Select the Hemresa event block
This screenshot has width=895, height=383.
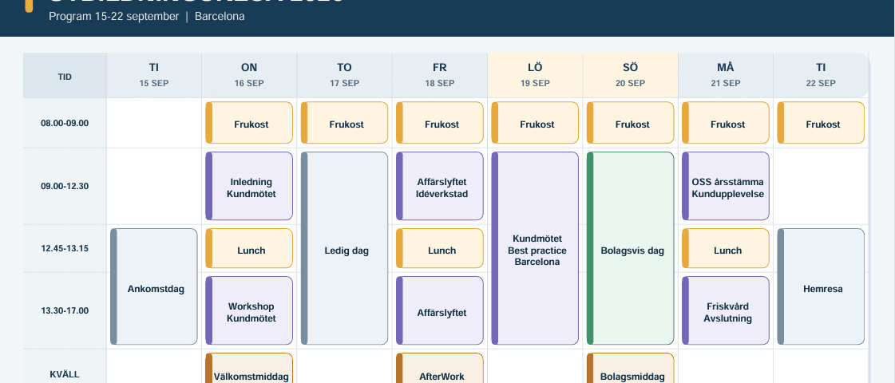[821, 286]
